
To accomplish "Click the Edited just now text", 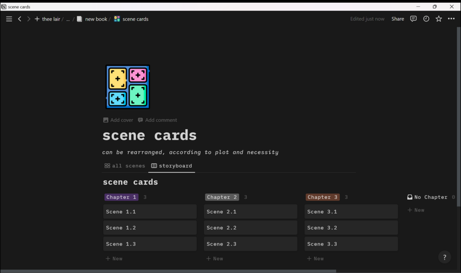I will pos(367,19).
